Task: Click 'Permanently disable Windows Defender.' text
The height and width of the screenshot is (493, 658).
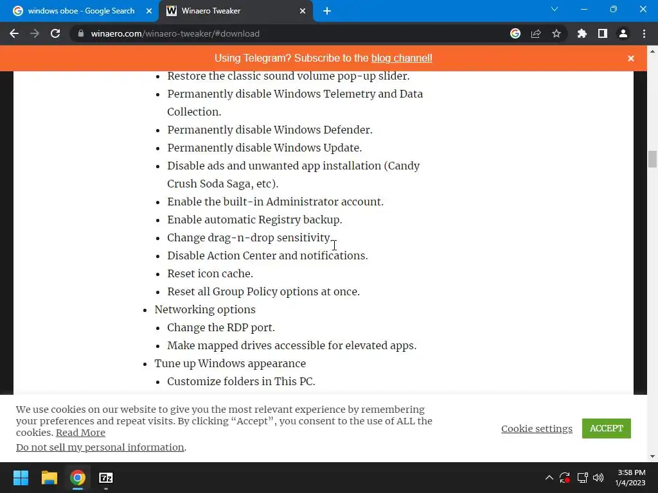Action: 270,130
